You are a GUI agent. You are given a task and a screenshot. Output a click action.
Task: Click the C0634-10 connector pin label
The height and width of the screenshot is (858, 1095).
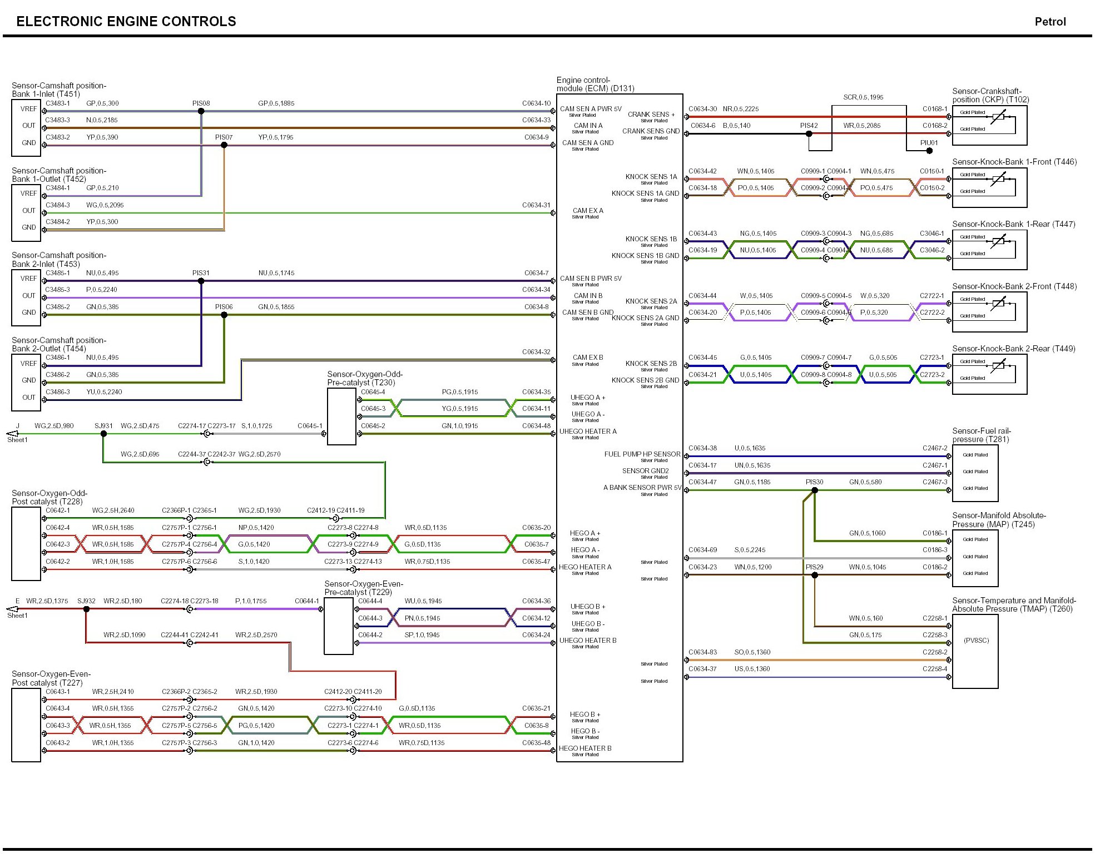536,103
